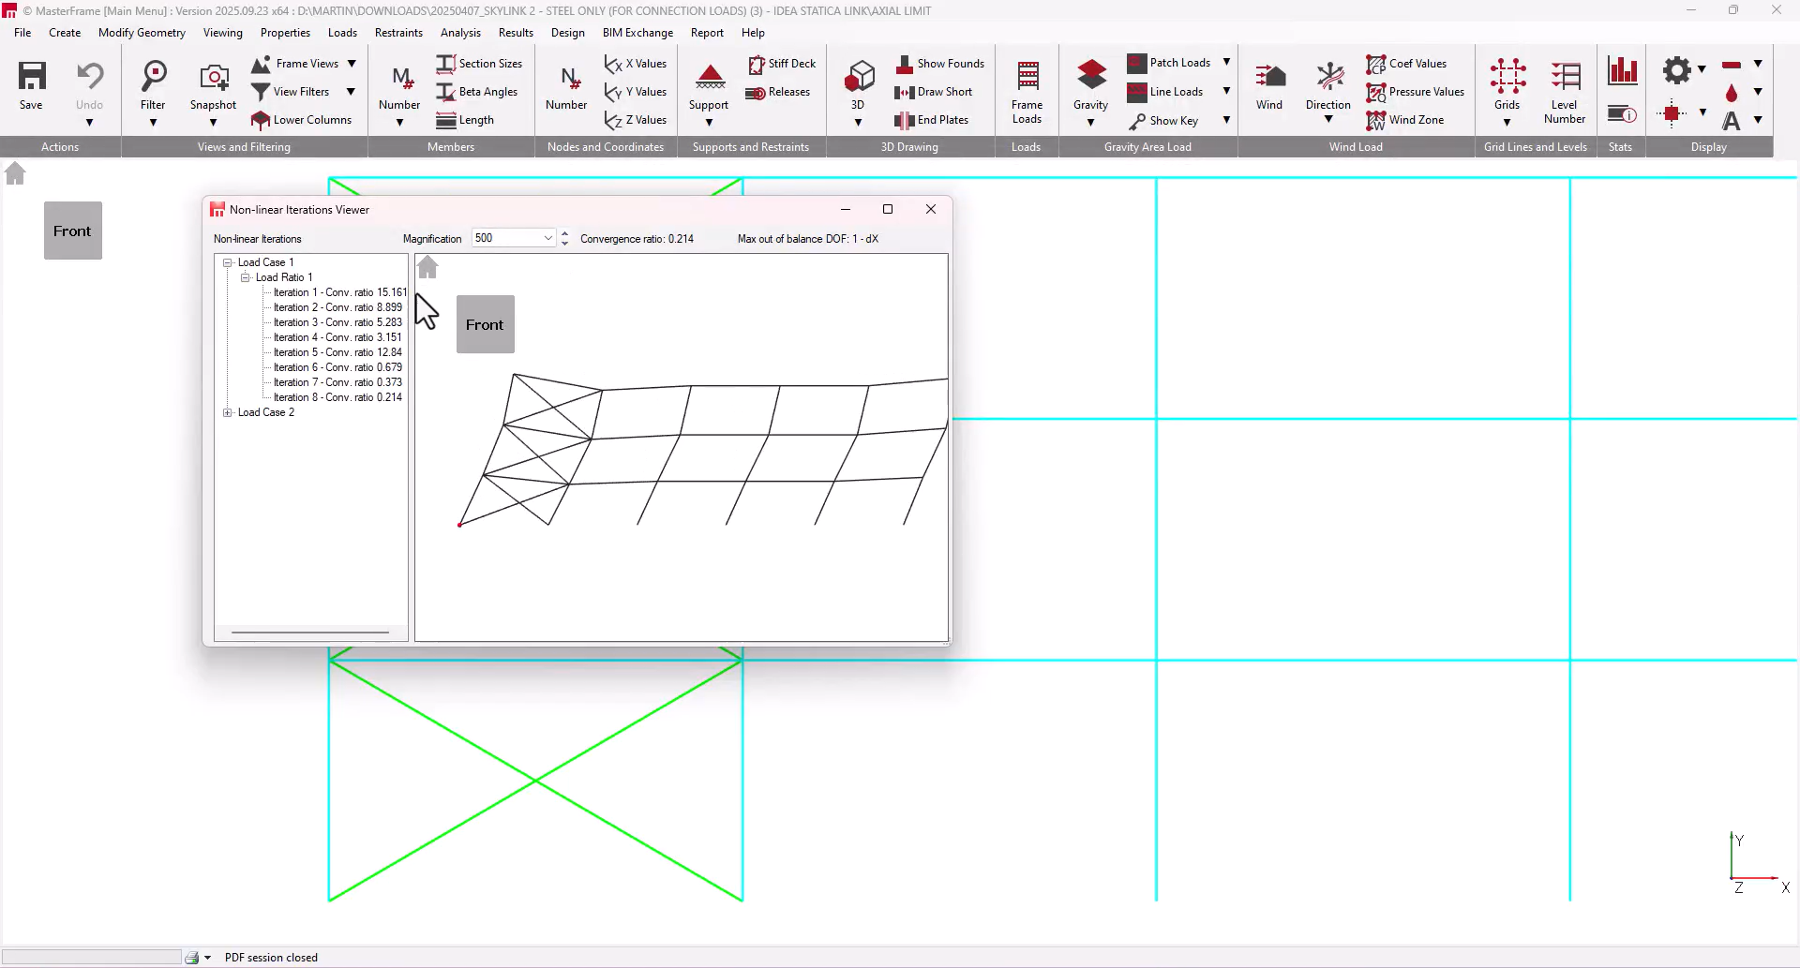Toggle Stiff Deck display

tap(782, 64)
